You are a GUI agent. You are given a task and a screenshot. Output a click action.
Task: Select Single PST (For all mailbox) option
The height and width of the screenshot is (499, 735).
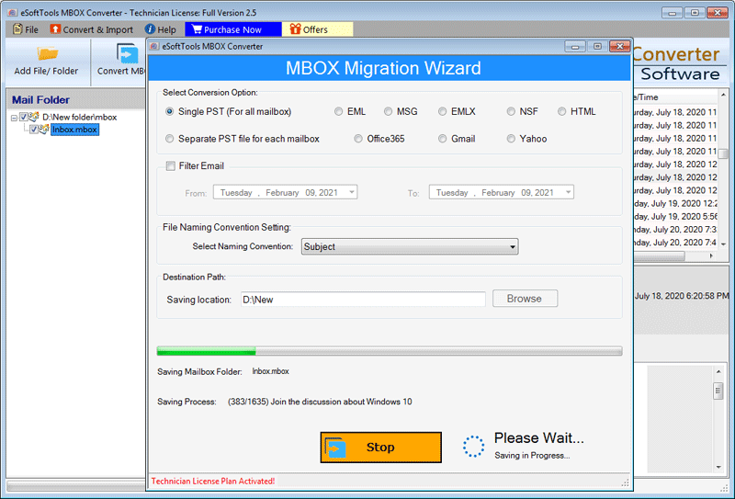[170, 111]
